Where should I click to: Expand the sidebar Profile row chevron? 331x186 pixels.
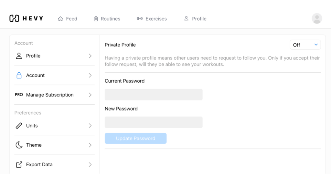click(x=90, y=56)
